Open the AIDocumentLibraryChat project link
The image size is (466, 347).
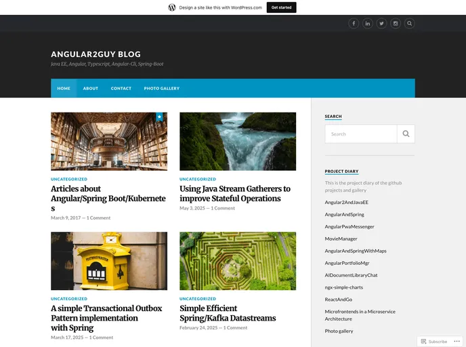coord(351,275)
